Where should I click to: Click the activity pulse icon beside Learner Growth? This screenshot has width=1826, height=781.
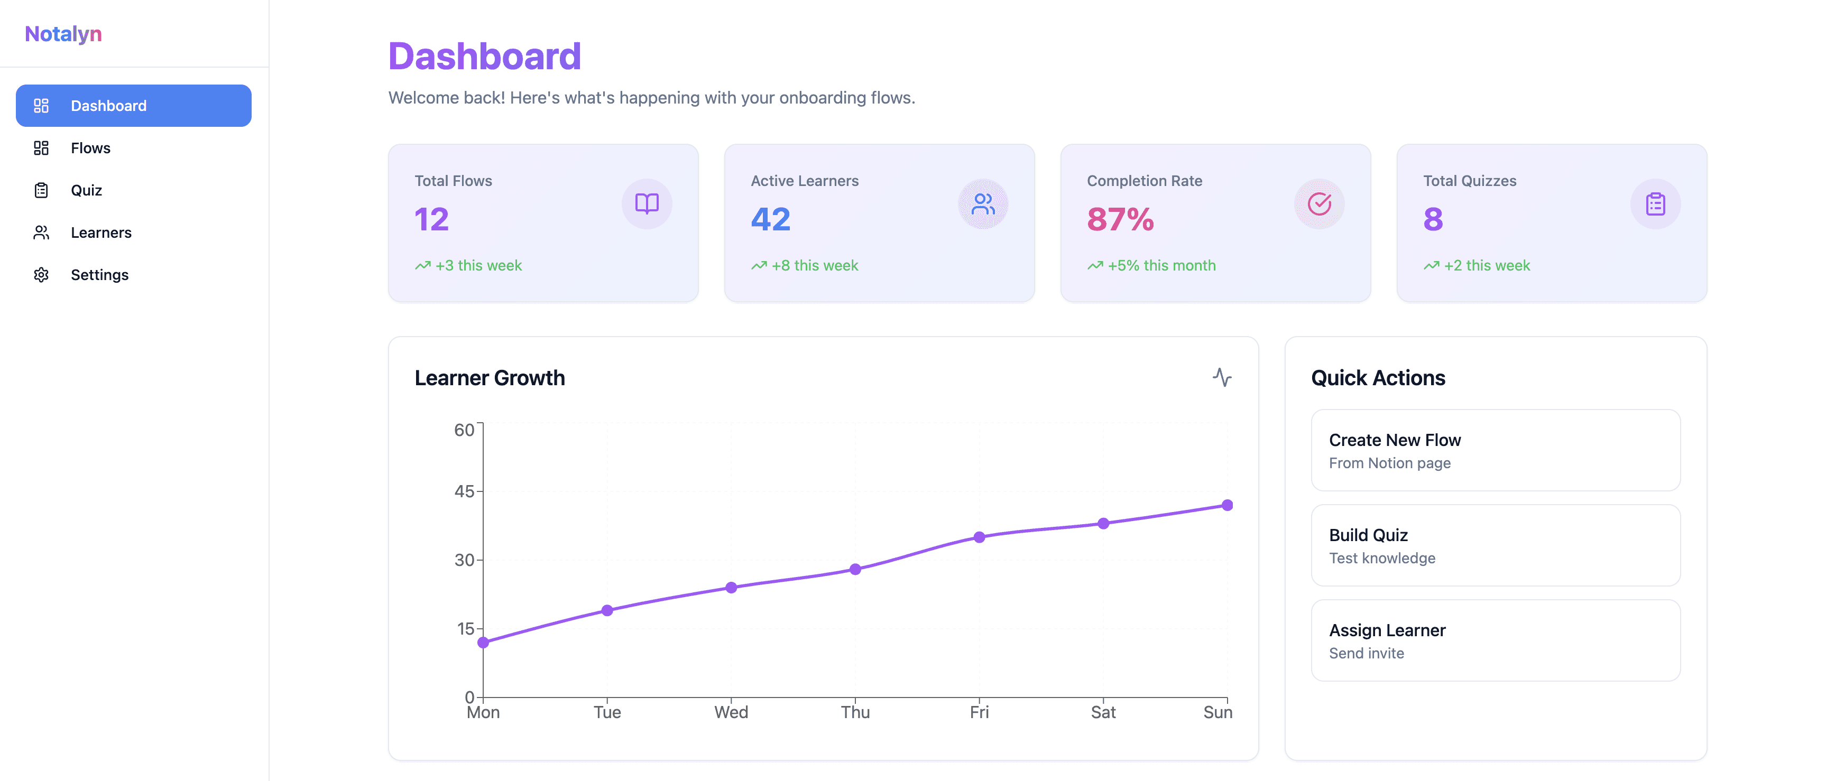click(1221, 377)
